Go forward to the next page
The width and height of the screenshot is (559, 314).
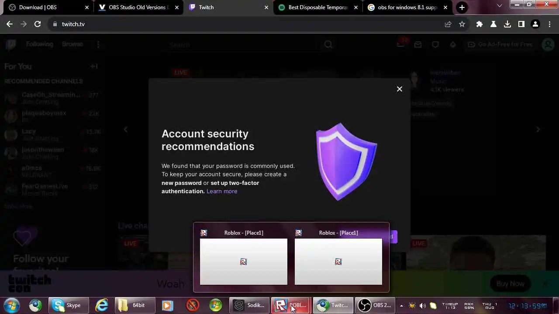[24, 24]
